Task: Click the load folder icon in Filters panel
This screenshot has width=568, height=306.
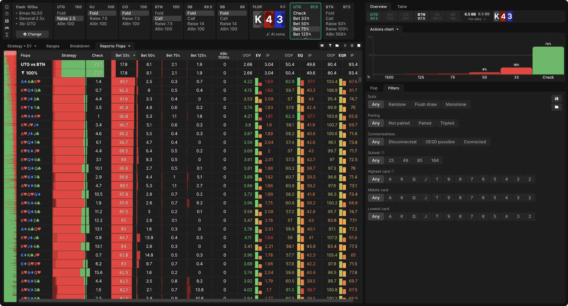Action: 556,107
